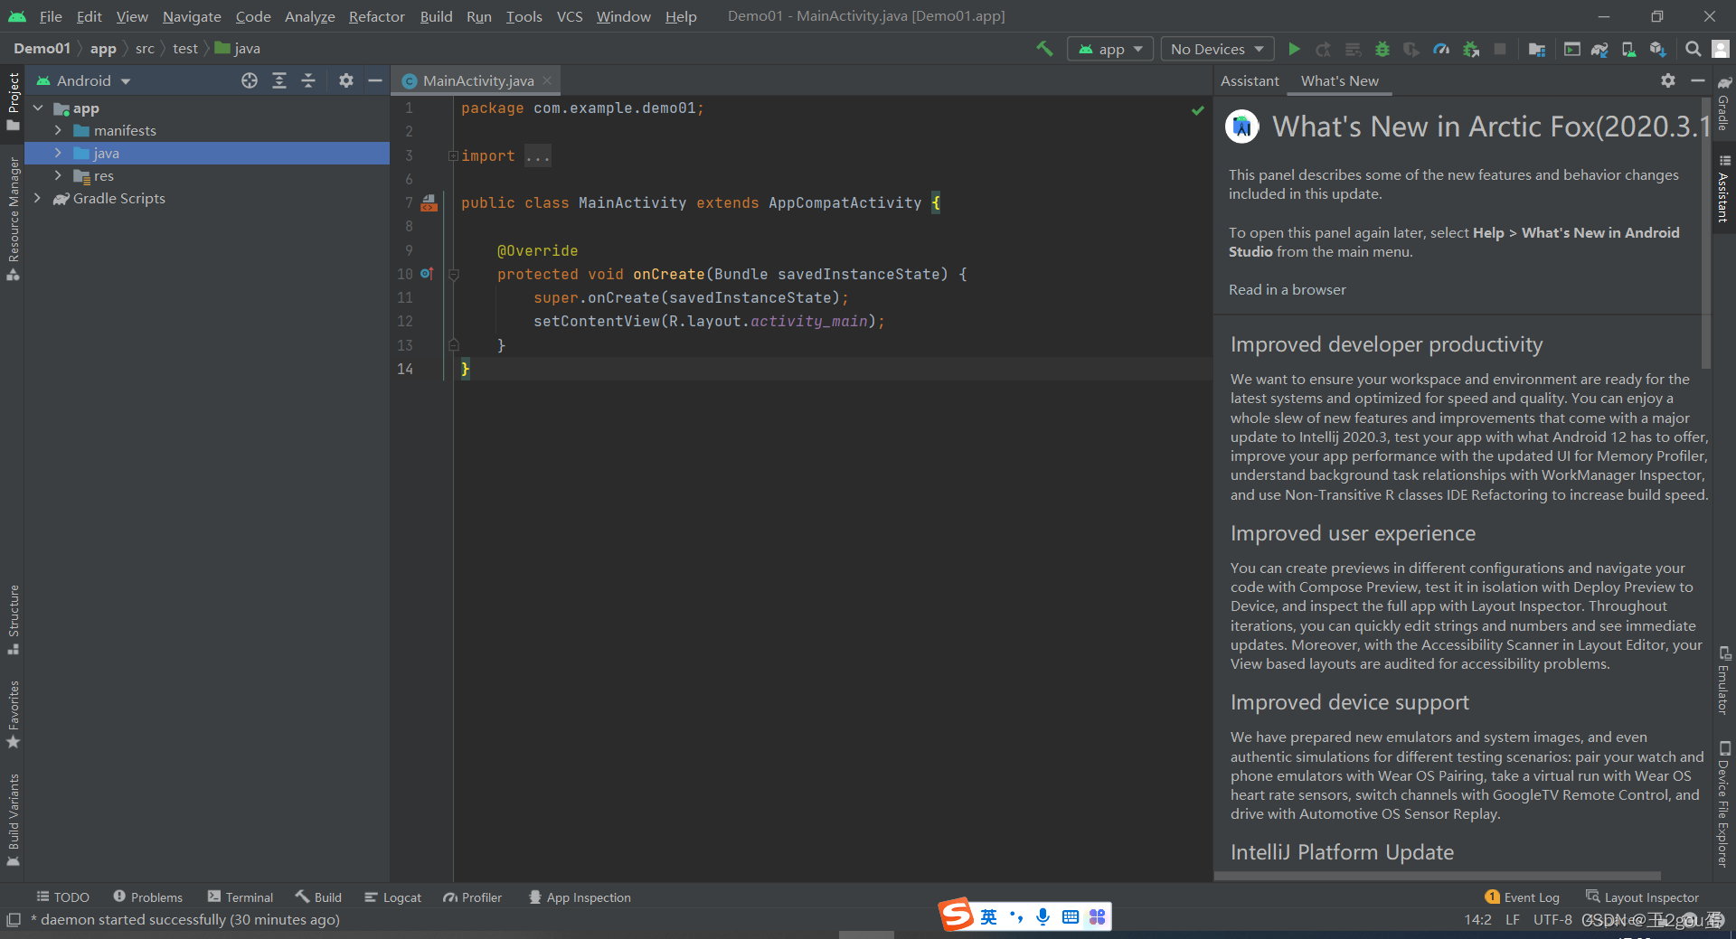This screenshot has height=939, width=1736.
Task: Switch to the Assistant tab
Action: pyautogui.click(x=1250, y=80)
